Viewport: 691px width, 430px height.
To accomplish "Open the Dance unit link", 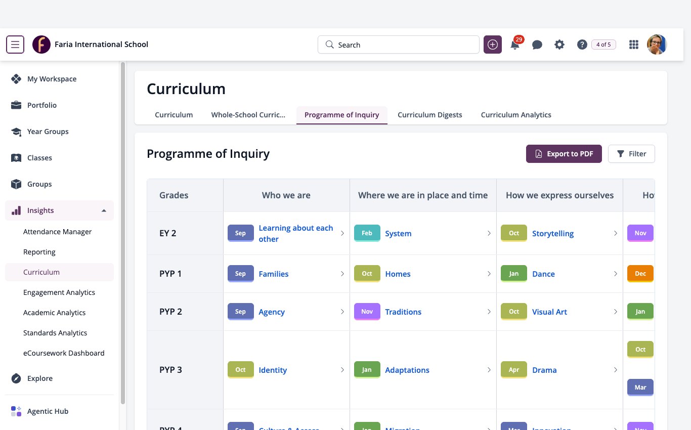I will [x=543, y=274].
